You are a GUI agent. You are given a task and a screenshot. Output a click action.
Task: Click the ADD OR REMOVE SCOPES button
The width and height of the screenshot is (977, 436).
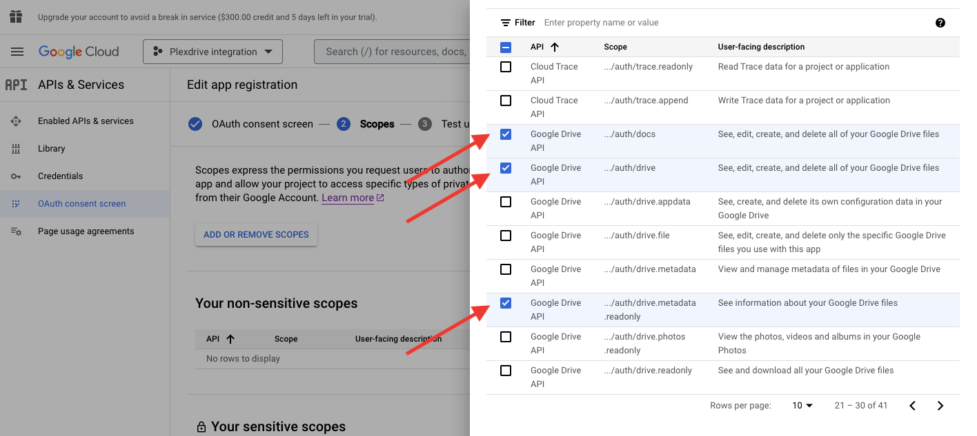(256, 235)
